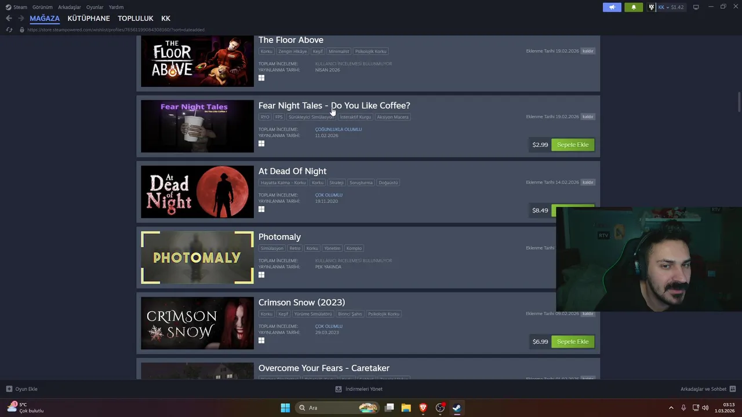This screenshot has height=417, width=742.
Task: Remove The Floor Above via kaldır
Action: pos(588,51)
